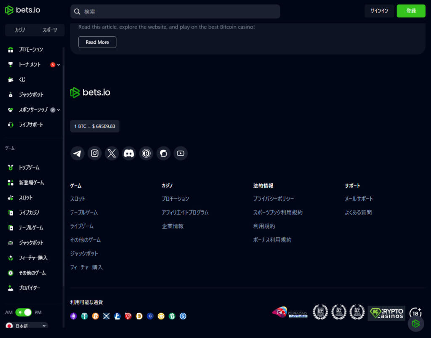Click the Ethereum currency icon
The image size is (431, 338).
73,316
